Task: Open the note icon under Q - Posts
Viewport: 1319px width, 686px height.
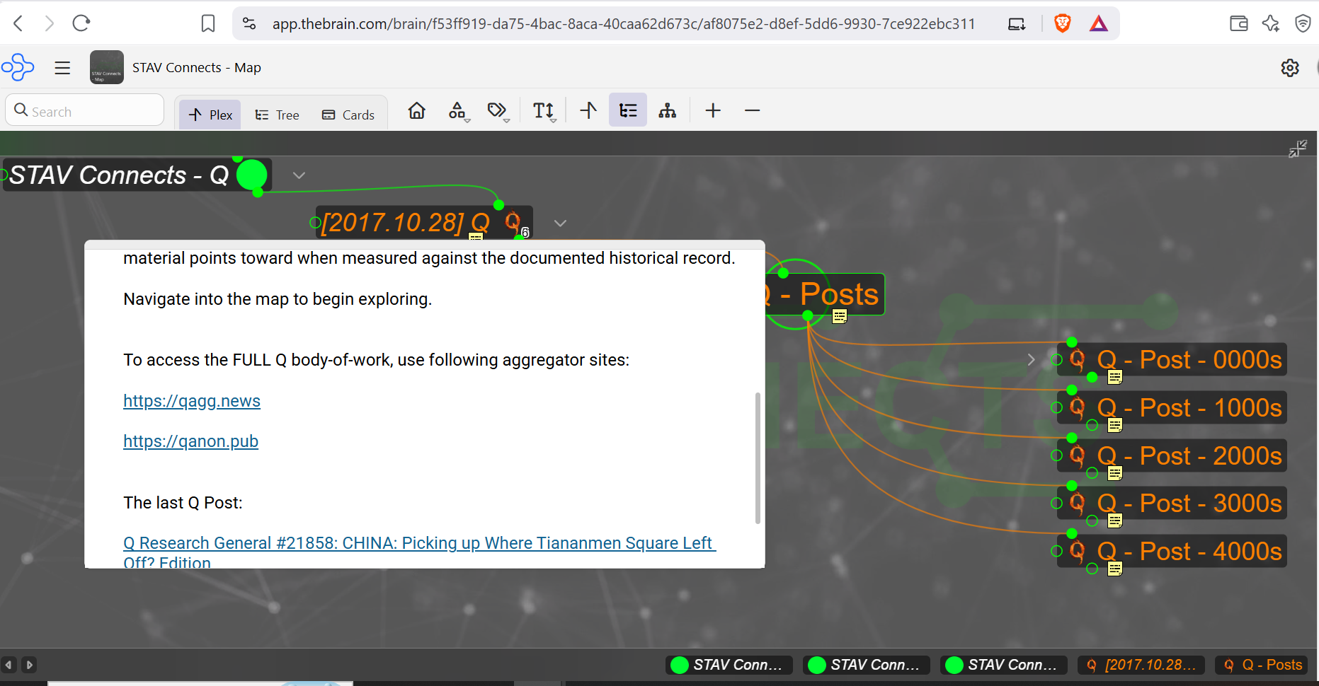Action: tap(840, 317)
